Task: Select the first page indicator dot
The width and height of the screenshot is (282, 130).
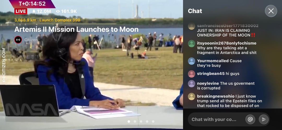Action: coord(129,121)
